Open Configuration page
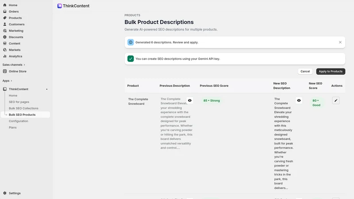 (19, 121)
